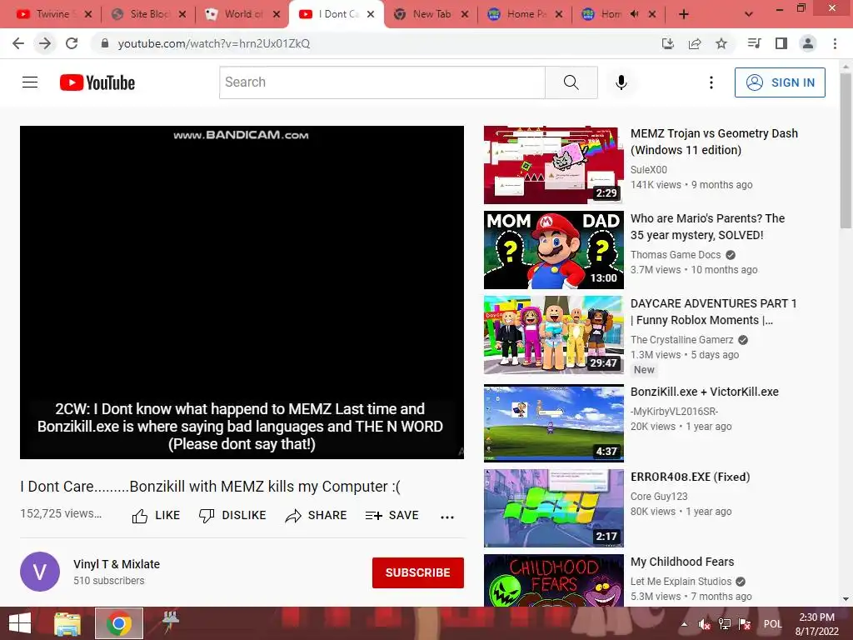
Task: Start voice search with microphone icon
Action: [x=621, y=82]
